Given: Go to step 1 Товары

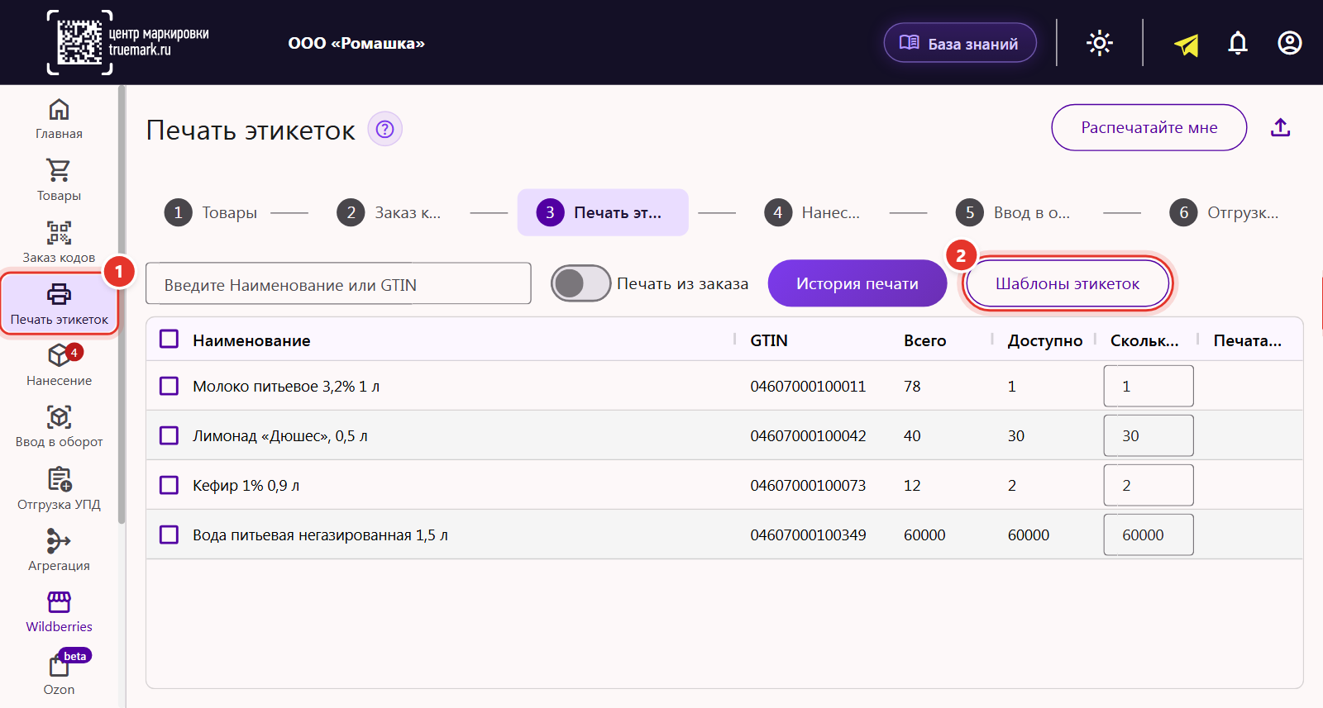Looking at the screenshot, I should [211, 212].
